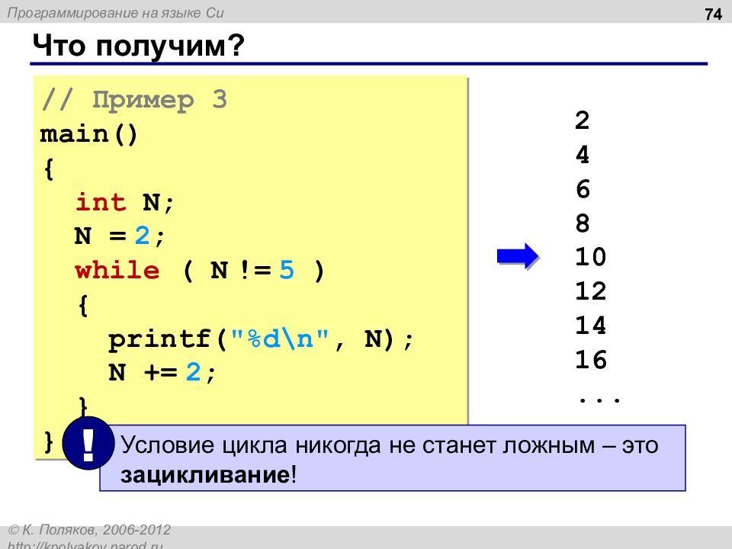Click the printf("%d\n", N); line
Viewport: 732px width, 549px height.
click(x=261, y=339)
